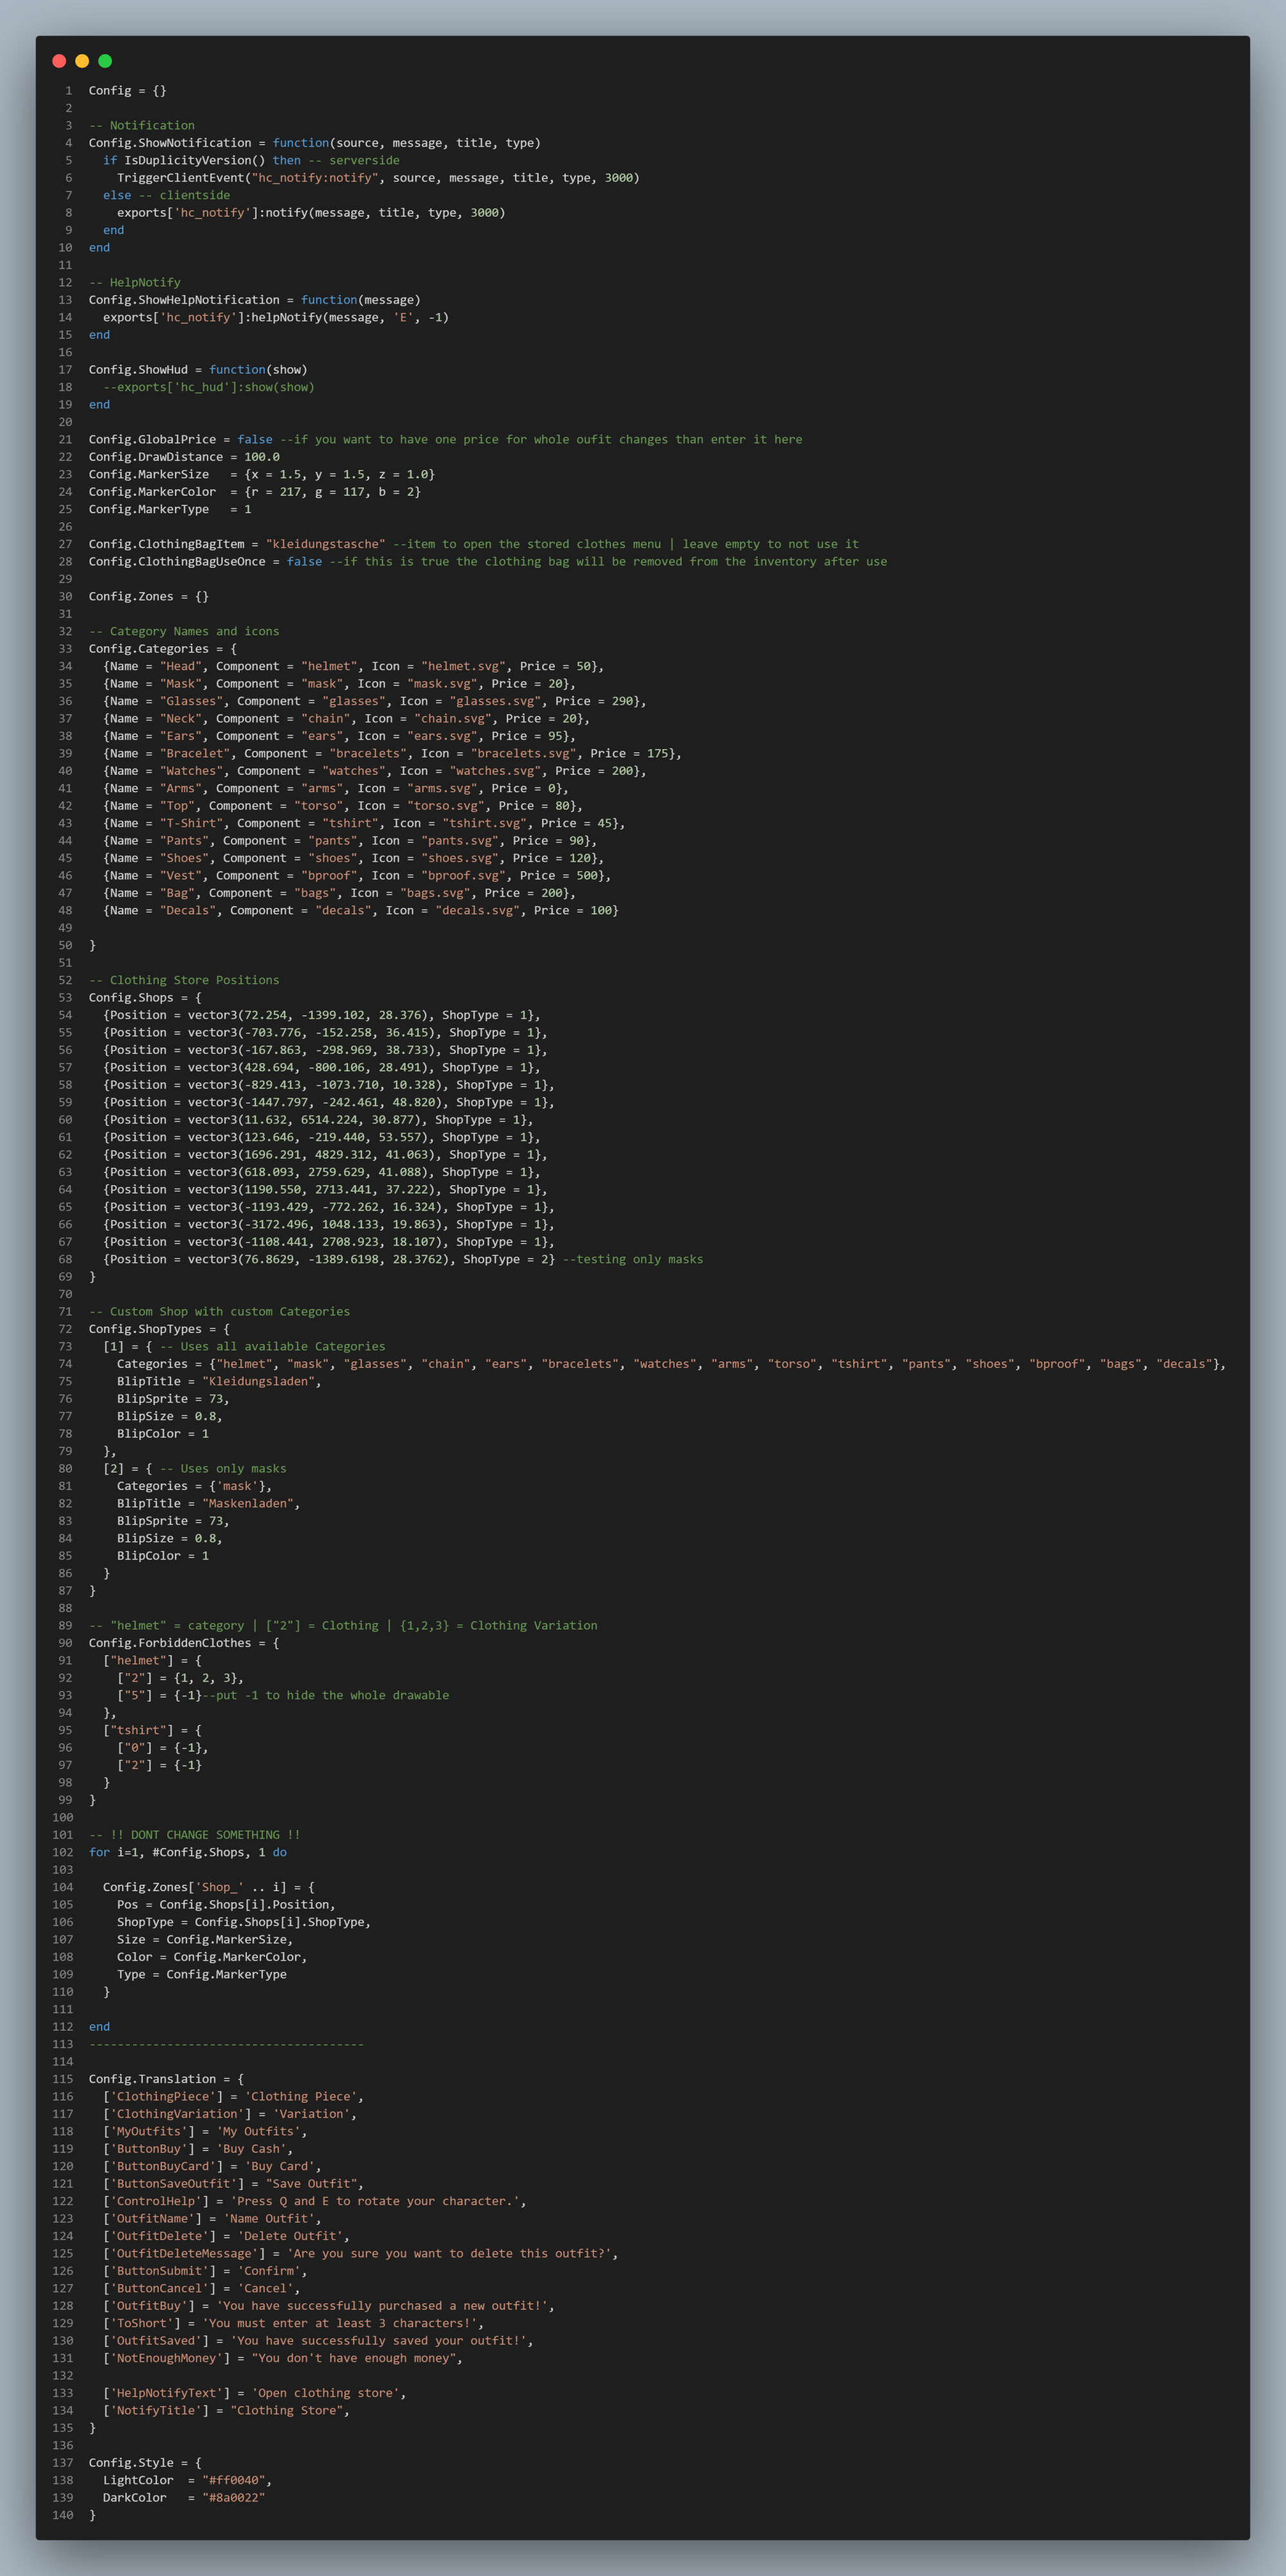Click the Config.ShowHud function keyword

tap(237, 369)
